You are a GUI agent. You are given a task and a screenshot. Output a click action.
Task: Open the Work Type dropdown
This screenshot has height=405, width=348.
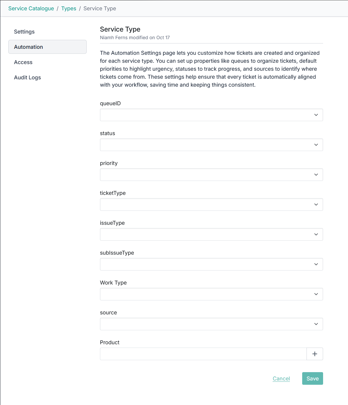tap(211, 294)
